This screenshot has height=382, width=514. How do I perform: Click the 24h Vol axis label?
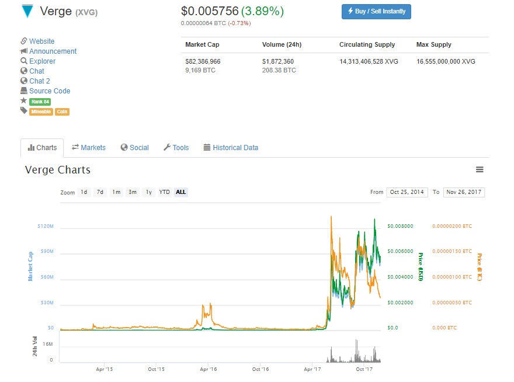pyautogui.click(x=34, y=346)
